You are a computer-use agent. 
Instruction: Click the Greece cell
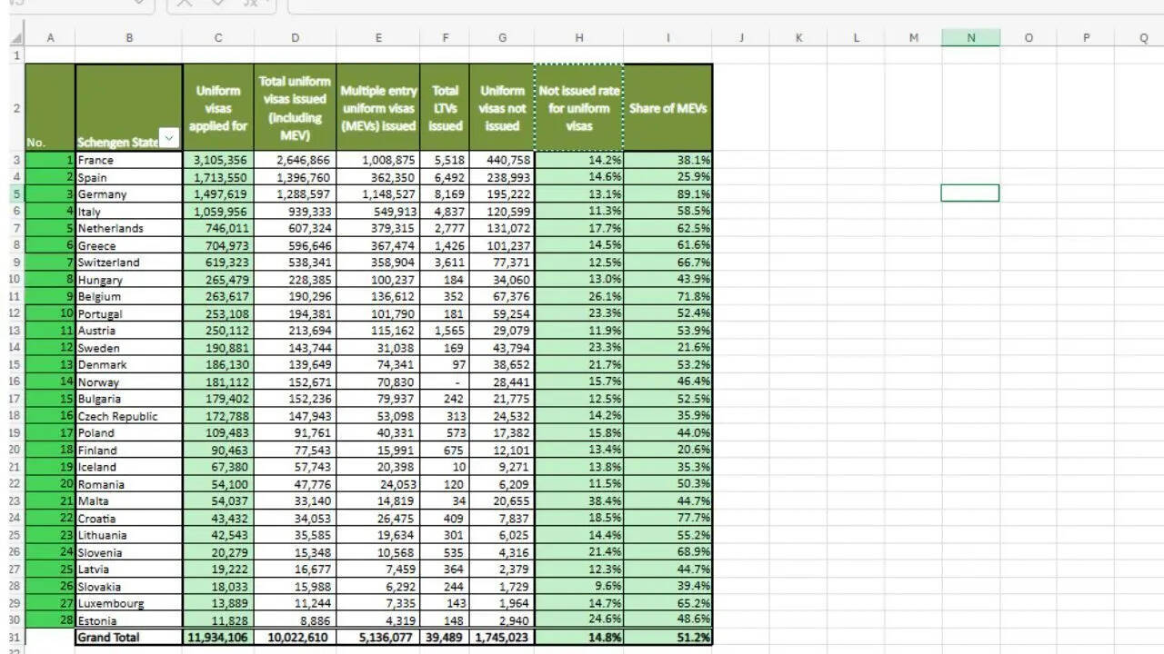tap(128, 245)
